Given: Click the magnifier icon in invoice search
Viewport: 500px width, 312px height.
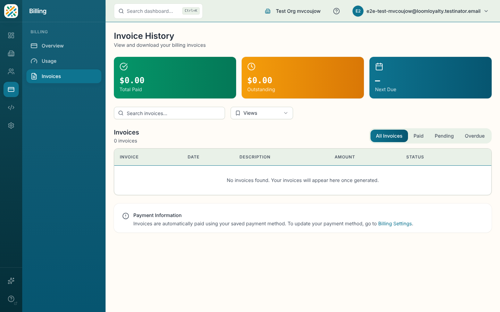Looking at the screenshot, I should [121, 113].
